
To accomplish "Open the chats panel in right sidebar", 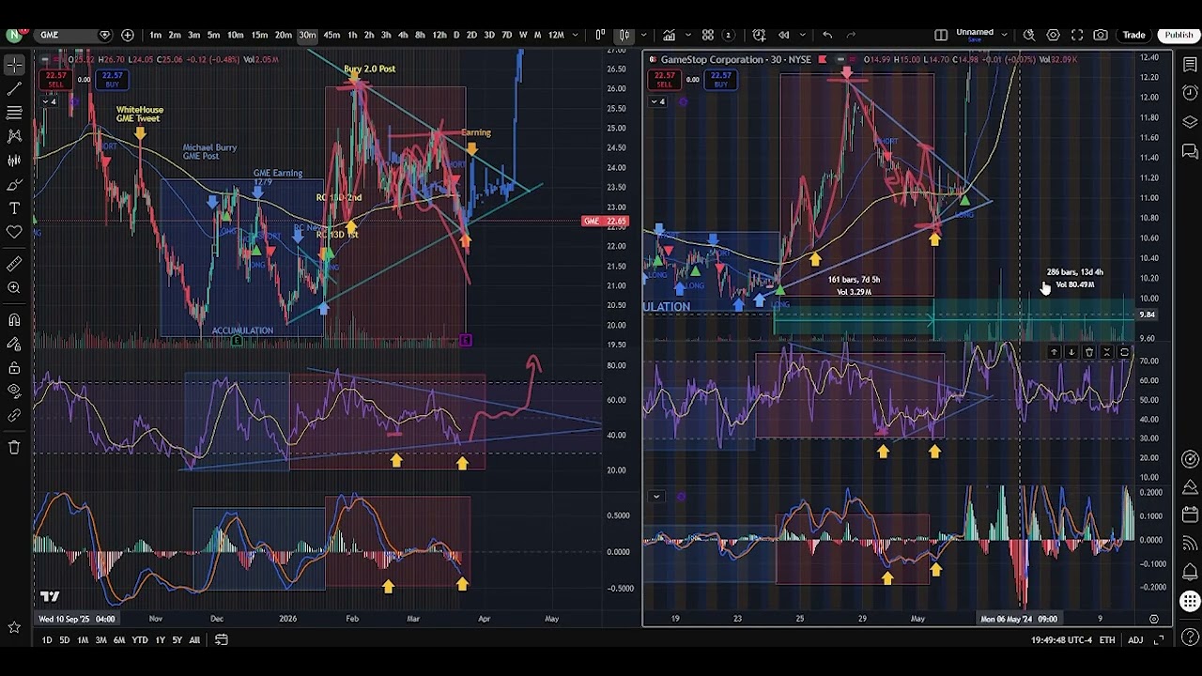I will point(1190,151).
